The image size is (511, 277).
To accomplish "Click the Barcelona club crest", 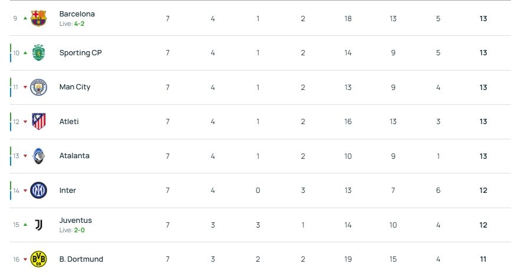I will (x=38, y=18).
